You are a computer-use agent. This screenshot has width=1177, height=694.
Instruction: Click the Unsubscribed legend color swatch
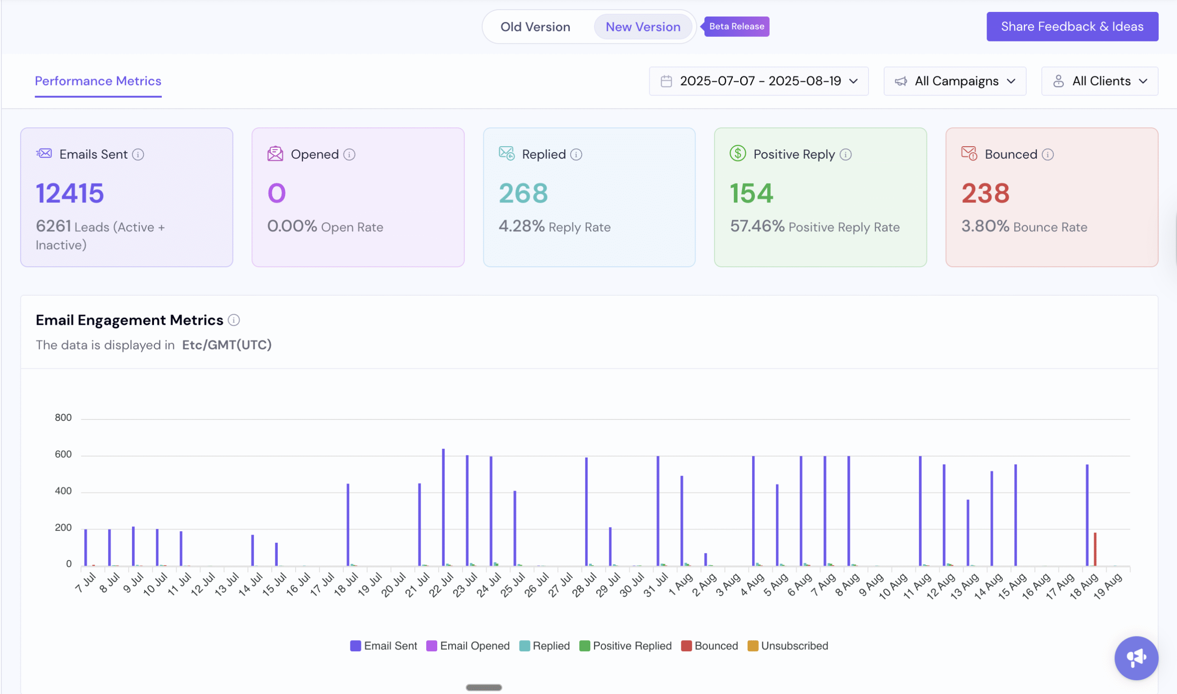(x=753, y=646)
